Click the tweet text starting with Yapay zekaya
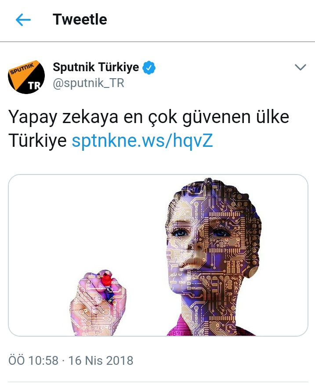Image resolution: width=315 pixels, height=385 pixels. 148,128
